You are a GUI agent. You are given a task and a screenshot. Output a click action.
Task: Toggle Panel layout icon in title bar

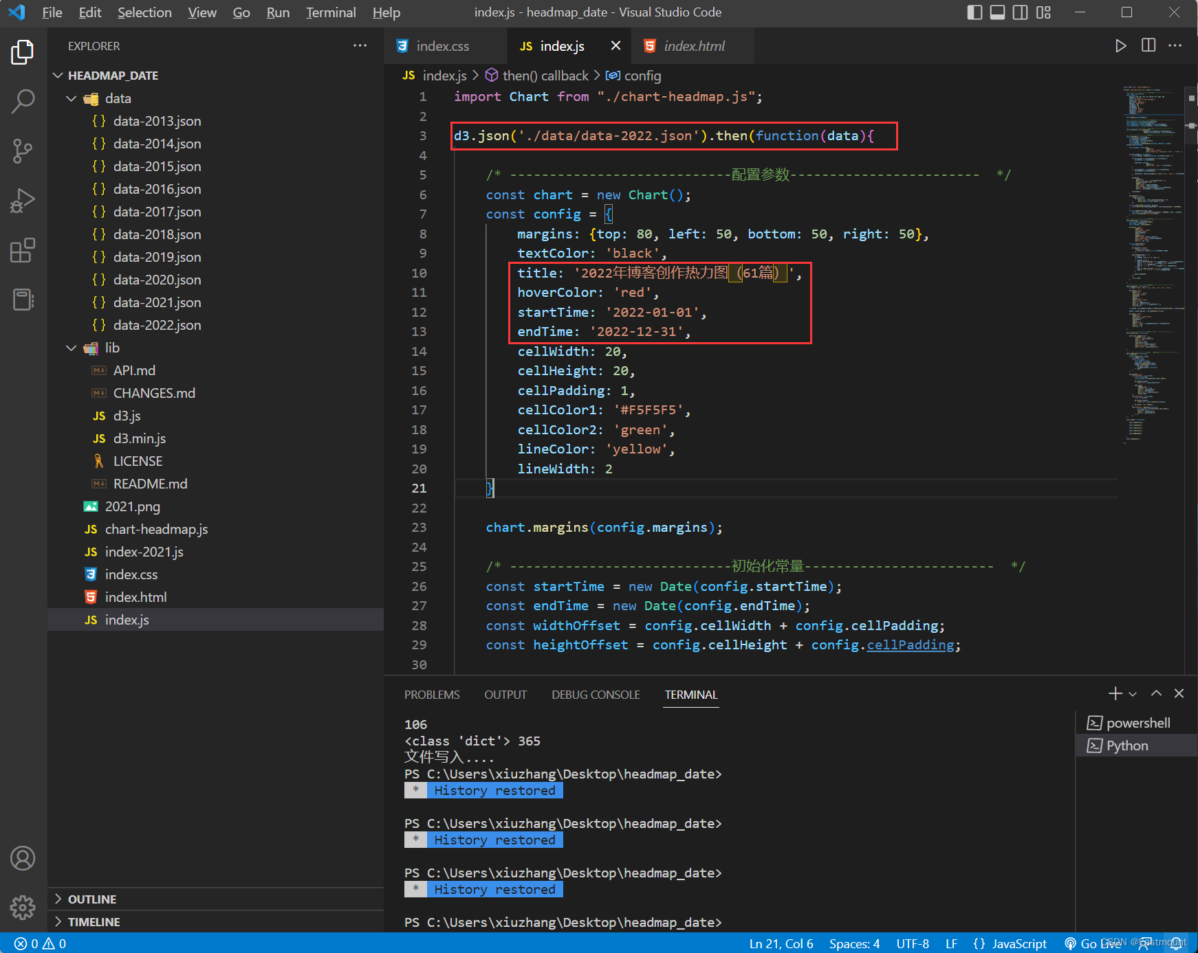[997, 12]
